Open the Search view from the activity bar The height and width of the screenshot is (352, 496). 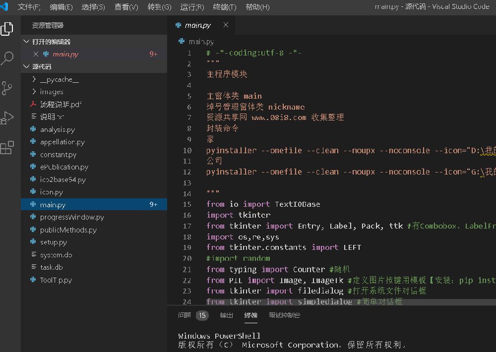pyautogui.click(x=7, y=59)
